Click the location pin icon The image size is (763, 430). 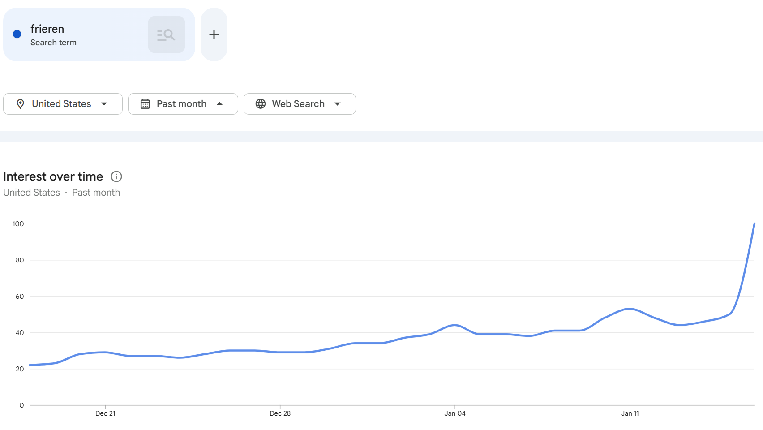[x=20, y=104]
